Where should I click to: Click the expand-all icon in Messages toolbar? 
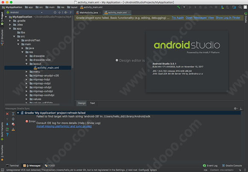tap(13, 114)
